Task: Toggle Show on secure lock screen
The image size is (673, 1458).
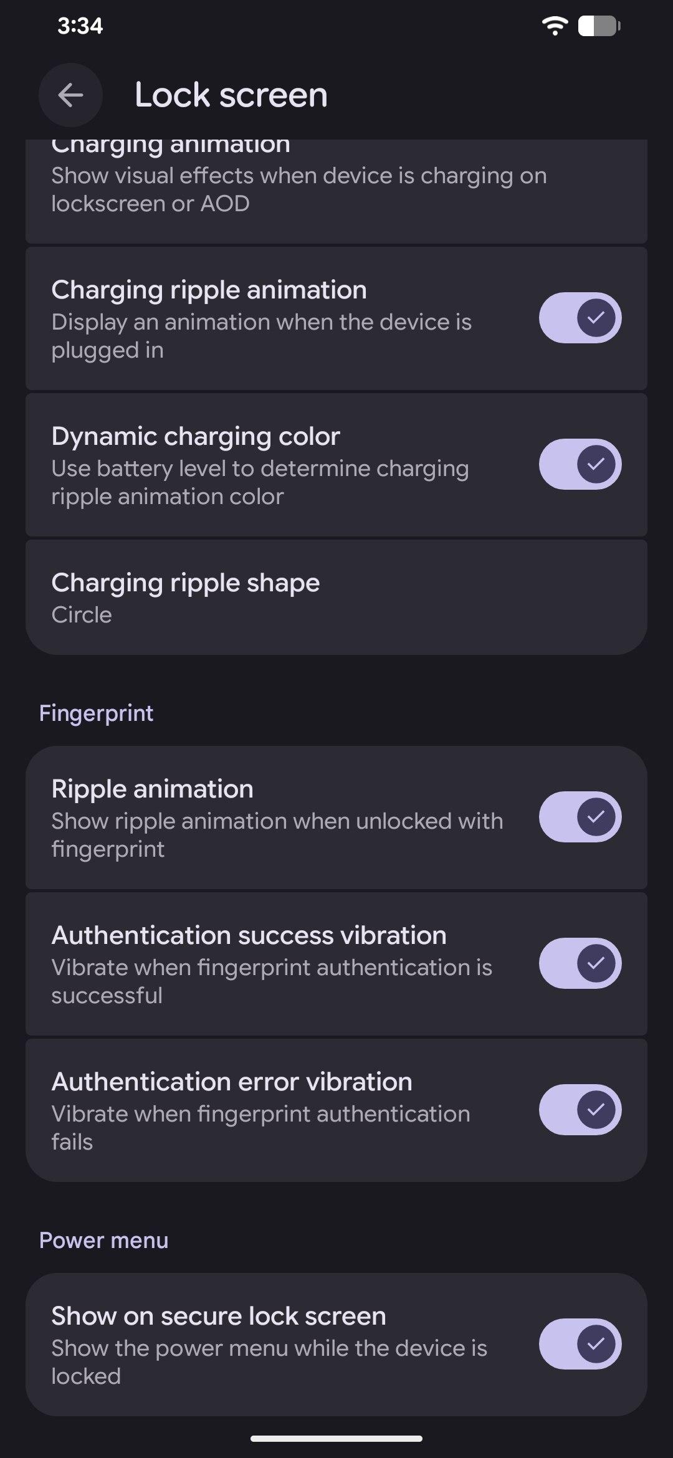Action: click(580, 1344)
